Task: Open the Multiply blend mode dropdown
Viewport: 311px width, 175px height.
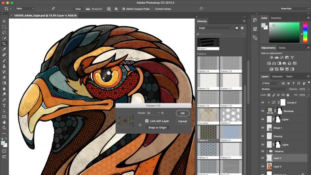Action: click(x=274, y=89)
